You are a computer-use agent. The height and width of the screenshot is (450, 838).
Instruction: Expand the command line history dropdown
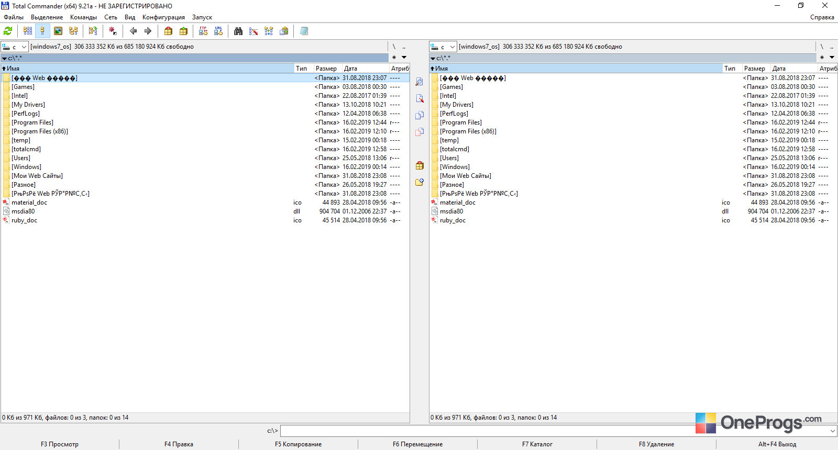(x=832, y=431)
